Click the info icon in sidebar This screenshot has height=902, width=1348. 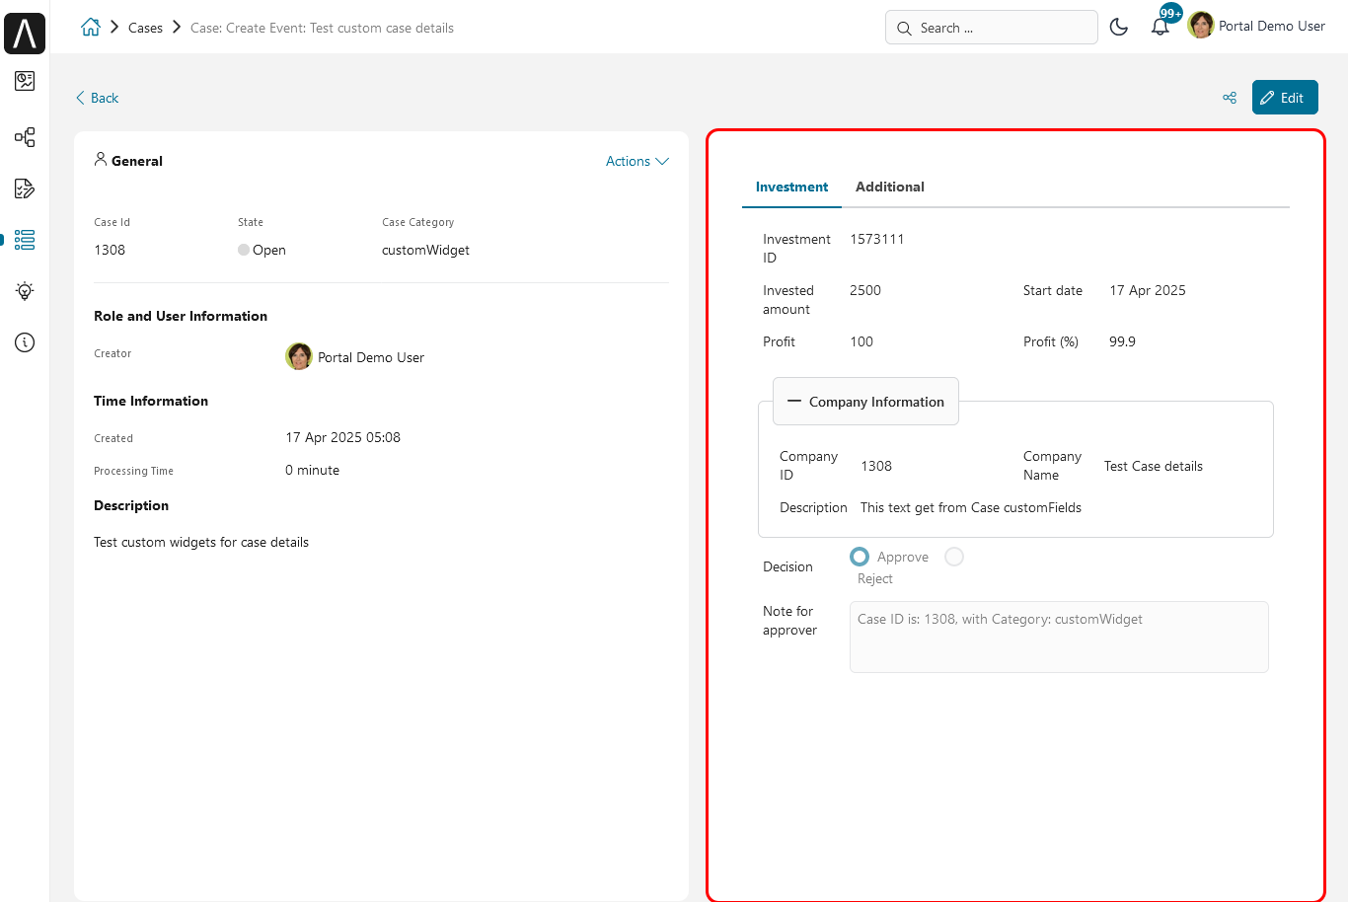coord(25,342)
